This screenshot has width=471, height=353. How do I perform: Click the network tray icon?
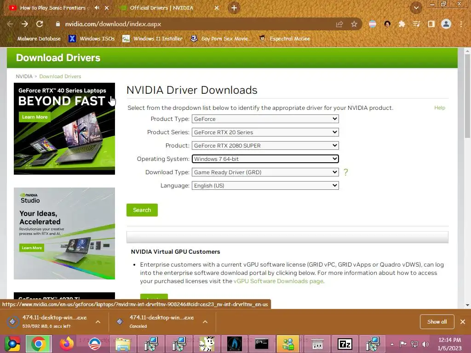pyautogui.click(x=414, y=344)
